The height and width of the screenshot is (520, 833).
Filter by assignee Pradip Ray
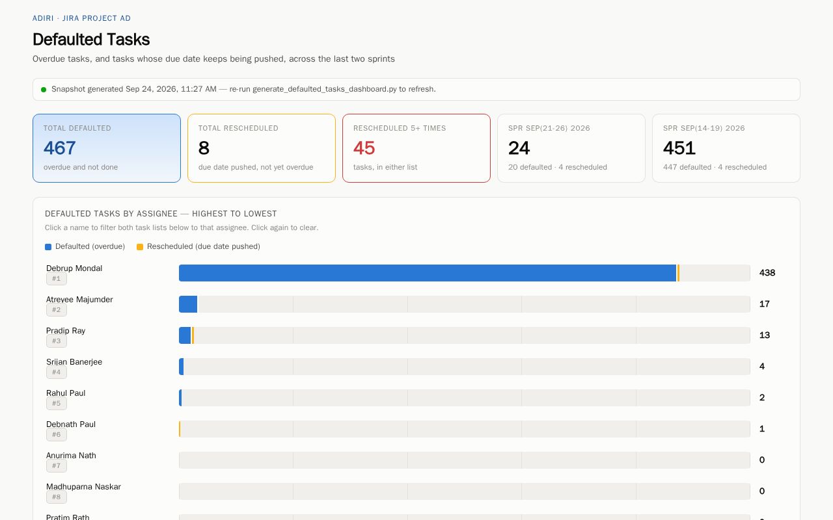coord(66,331)
